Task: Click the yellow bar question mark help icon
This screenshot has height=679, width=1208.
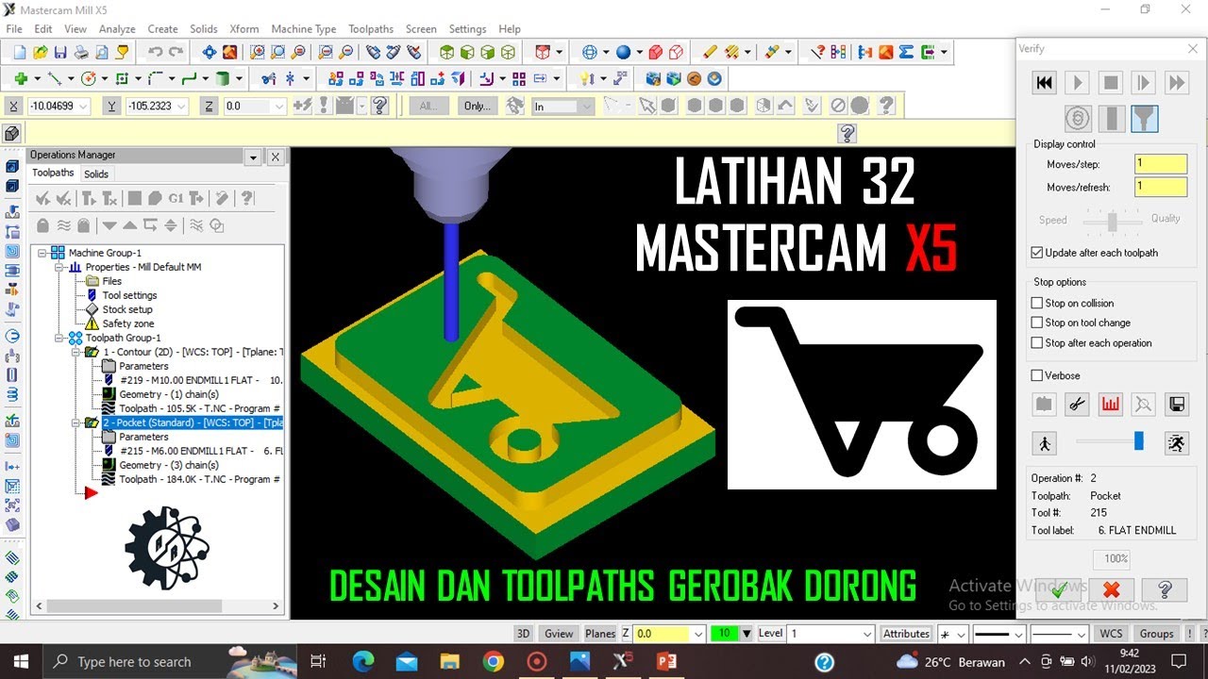Action: coord(847,133)
